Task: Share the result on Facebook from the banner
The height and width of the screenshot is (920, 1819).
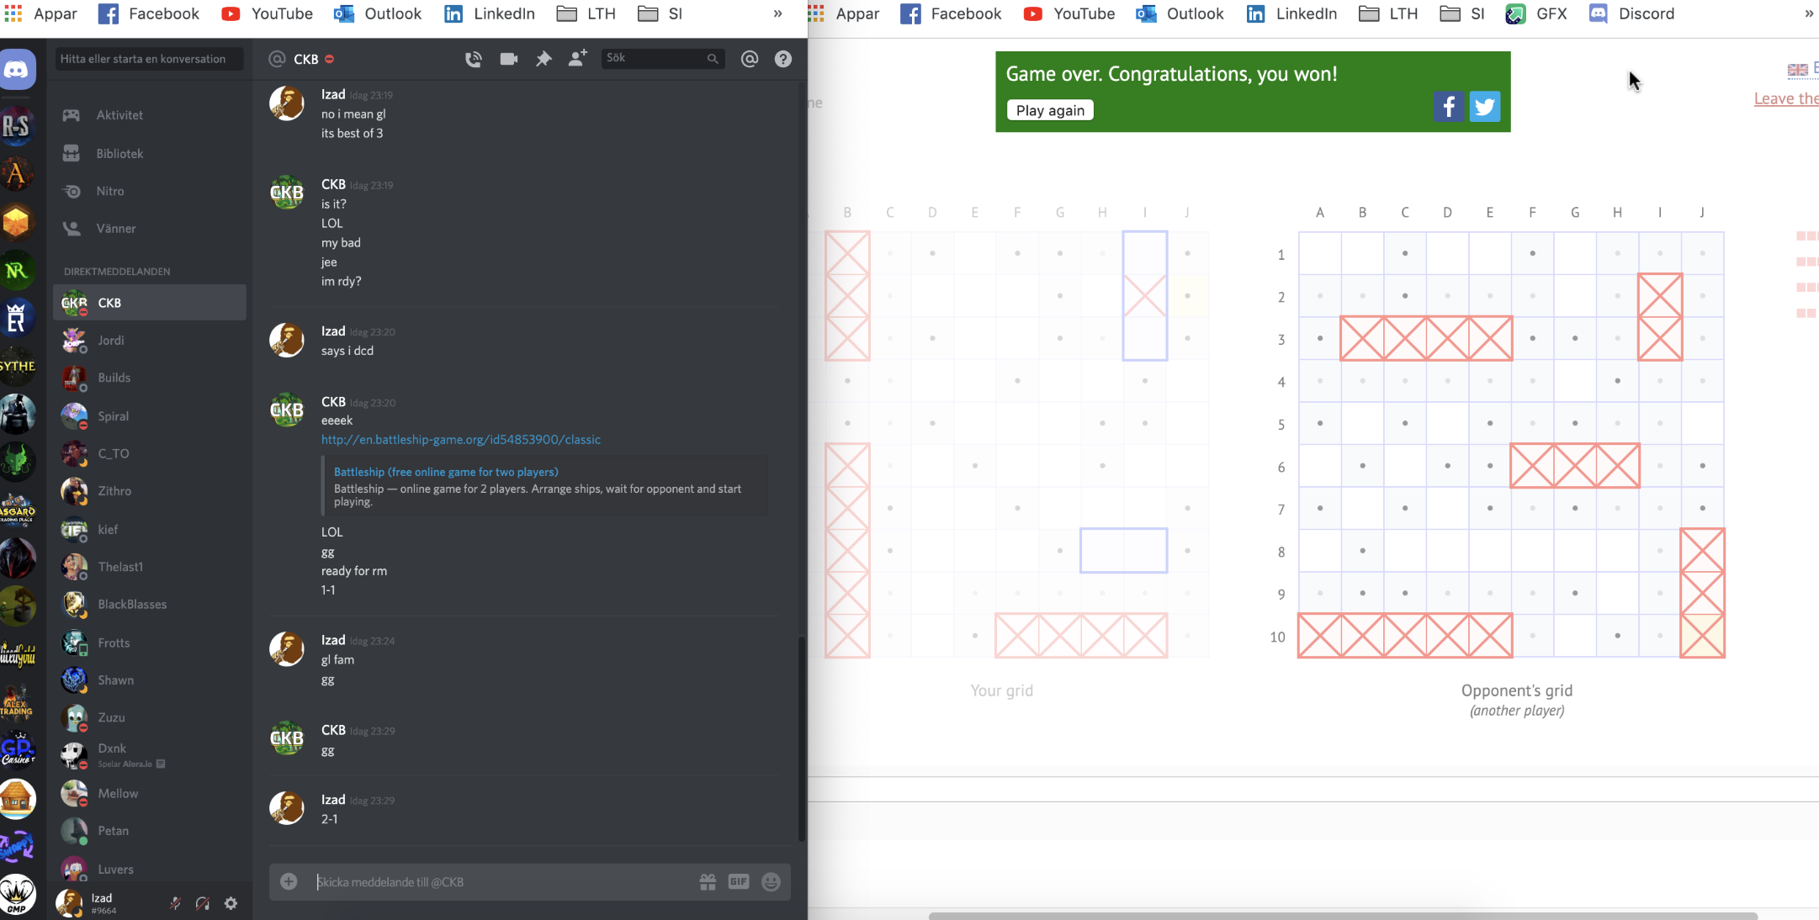Action: pyautogui.click(x=1448, y=107)
